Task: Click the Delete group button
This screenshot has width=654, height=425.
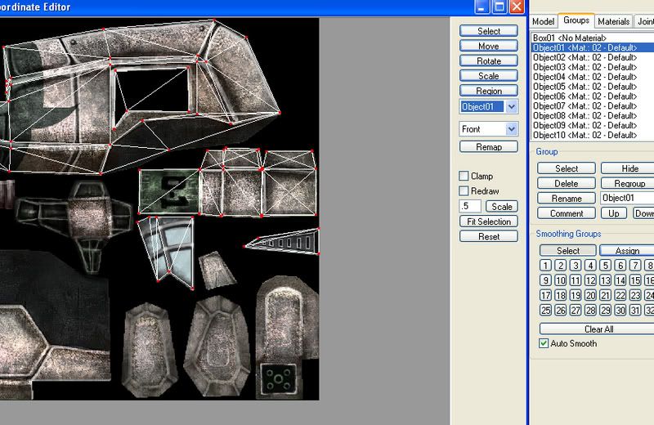Action: click(567, 184)
